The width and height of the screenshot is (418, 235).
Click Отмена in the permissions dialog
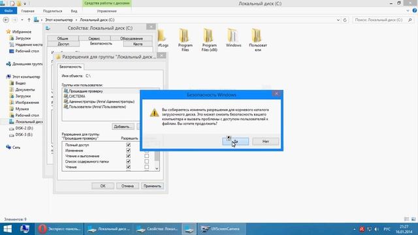127,186
